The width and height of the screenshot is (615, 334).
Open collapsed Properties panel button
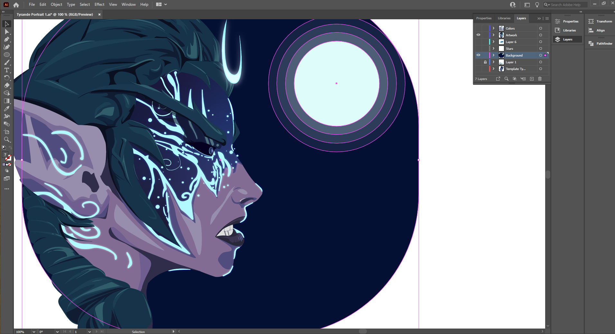point(568,22)
